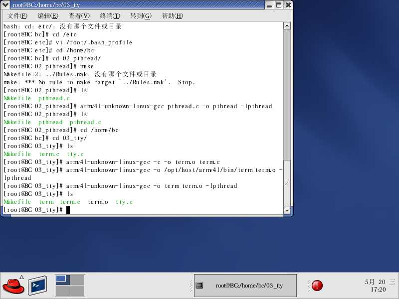Open the Red Hat main menu
This screenshot has width=399, height=299.
click(13, 286)
